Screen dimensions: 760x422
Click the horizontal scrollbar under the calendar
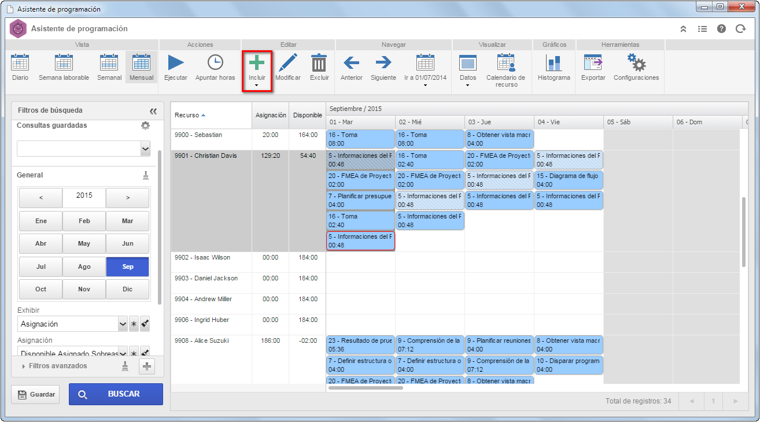pyautogui.click(x=366, y=388)
